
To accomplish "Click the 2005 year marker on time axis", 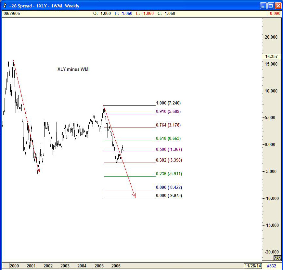I will tap(99, 266).
